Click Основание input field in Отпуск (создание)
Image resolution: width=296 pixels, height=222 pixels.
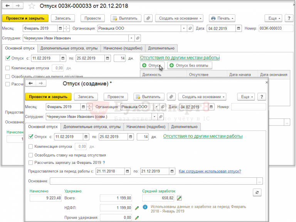(153, 181)
